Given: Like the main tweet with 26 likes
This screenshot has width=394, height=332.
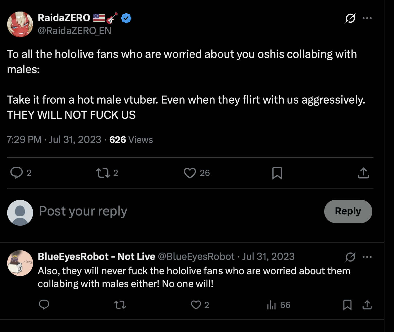Looking at the screenshot, I should (190, 173).
